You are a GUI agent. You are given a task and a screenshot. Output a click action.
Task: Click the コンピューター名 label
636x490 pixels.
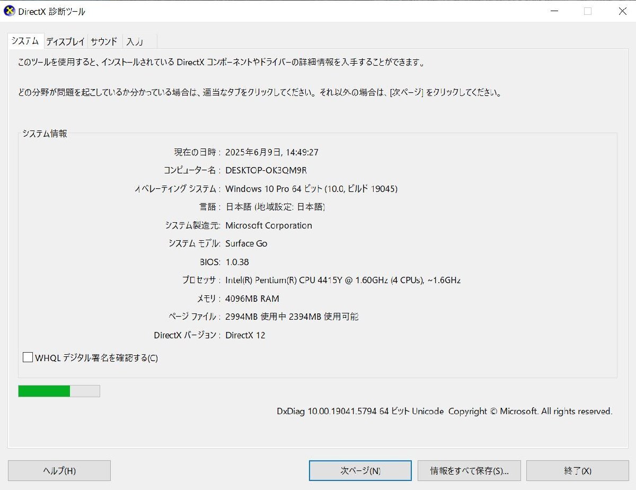point(192,170)
